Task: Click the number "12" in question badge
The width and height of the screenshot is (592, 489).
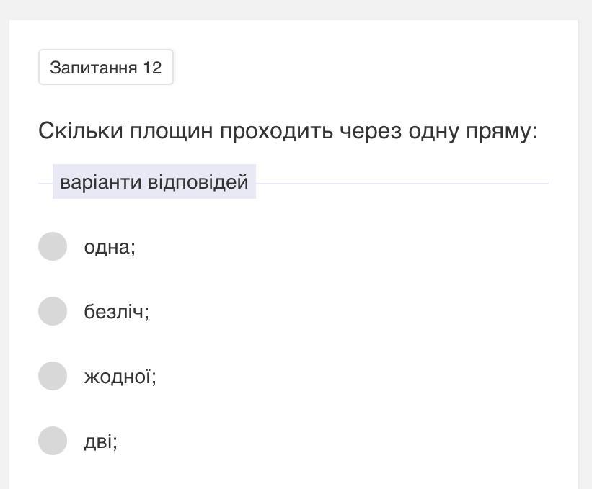Action: (152, 68)
